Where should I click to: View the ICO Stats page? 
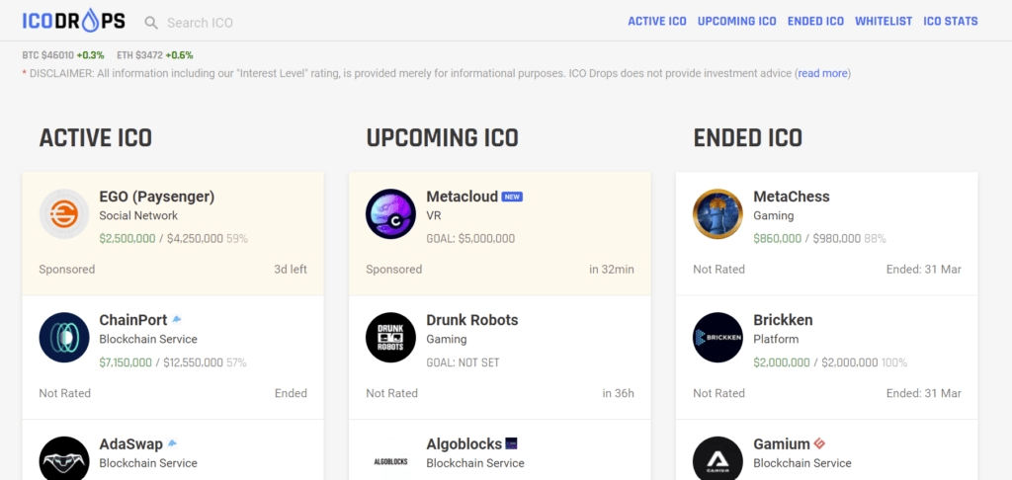[x=951, y=22]
